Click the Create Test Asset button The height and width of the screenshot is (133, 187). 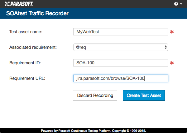click(x=144, y=95)
